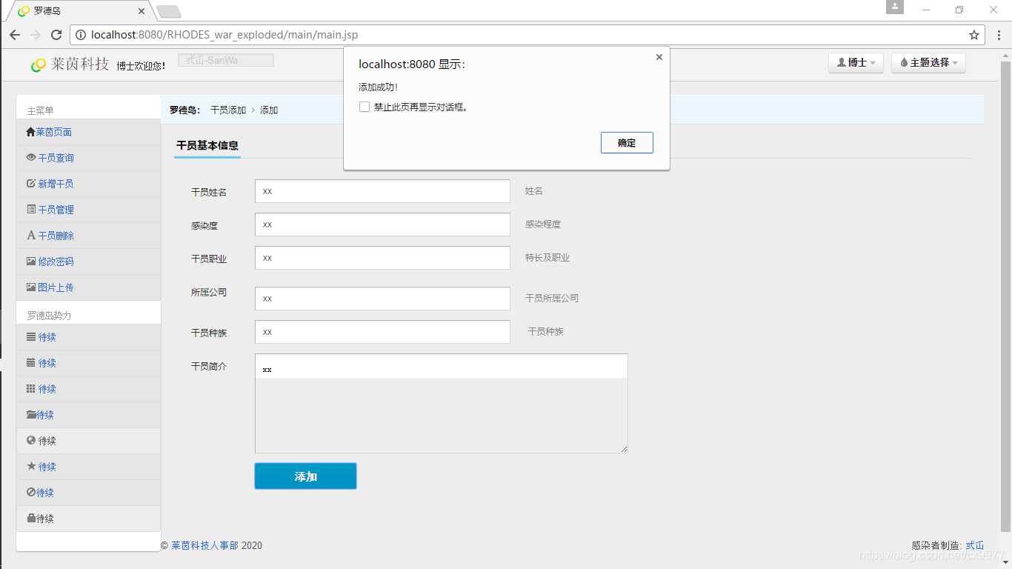Click inside the 干员简介 textarea
Viewport: 1012px width, 569px height.
(x=442, y=404)
